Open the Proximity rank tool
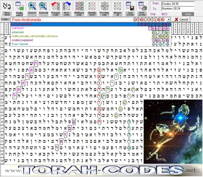 [x=104, y=6]
